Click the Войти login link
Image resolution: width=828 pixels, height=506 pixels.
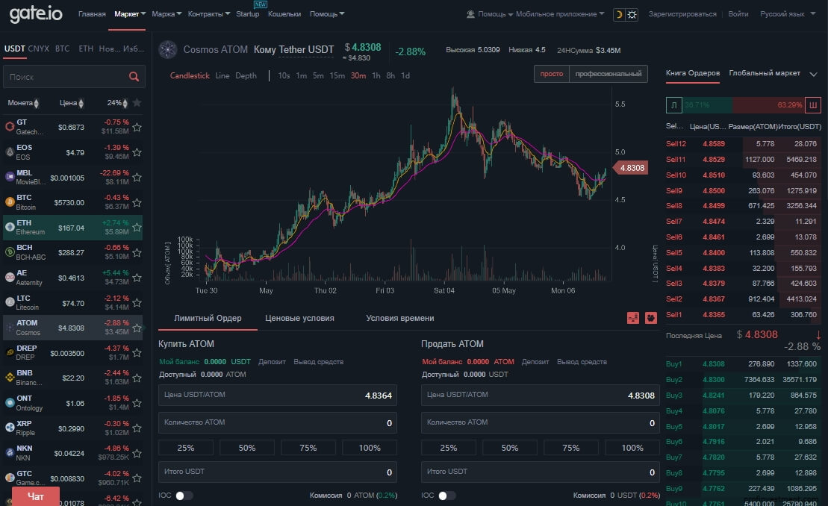click(x=738, y=14)
